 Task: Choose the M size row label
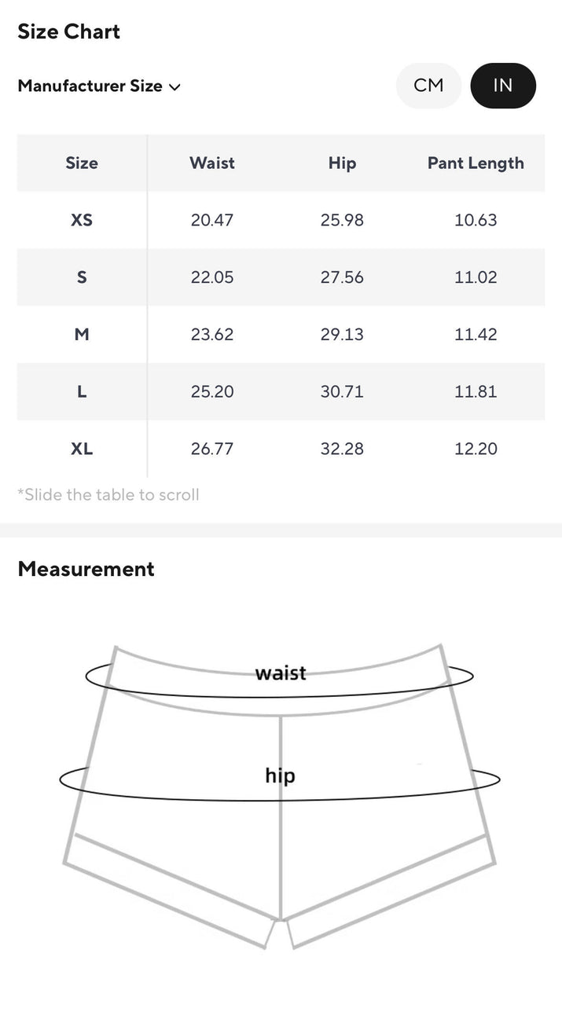[82, 335]
